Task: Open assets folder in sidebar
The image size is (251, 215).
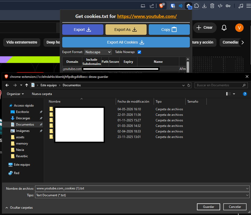Action: click(20, 137)
